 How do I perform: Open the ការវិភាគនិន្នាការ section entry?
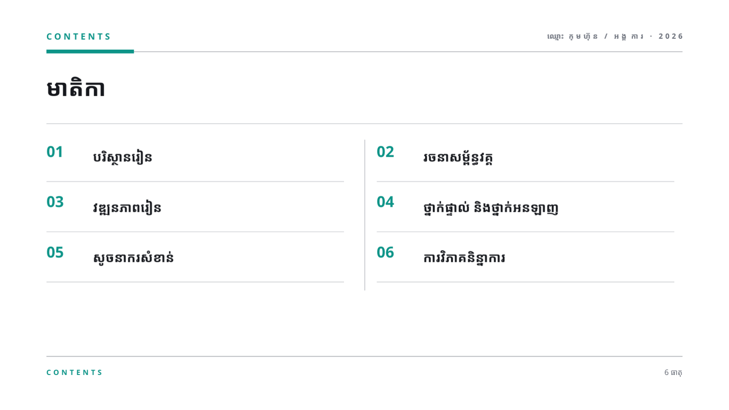tap(464, 258)
